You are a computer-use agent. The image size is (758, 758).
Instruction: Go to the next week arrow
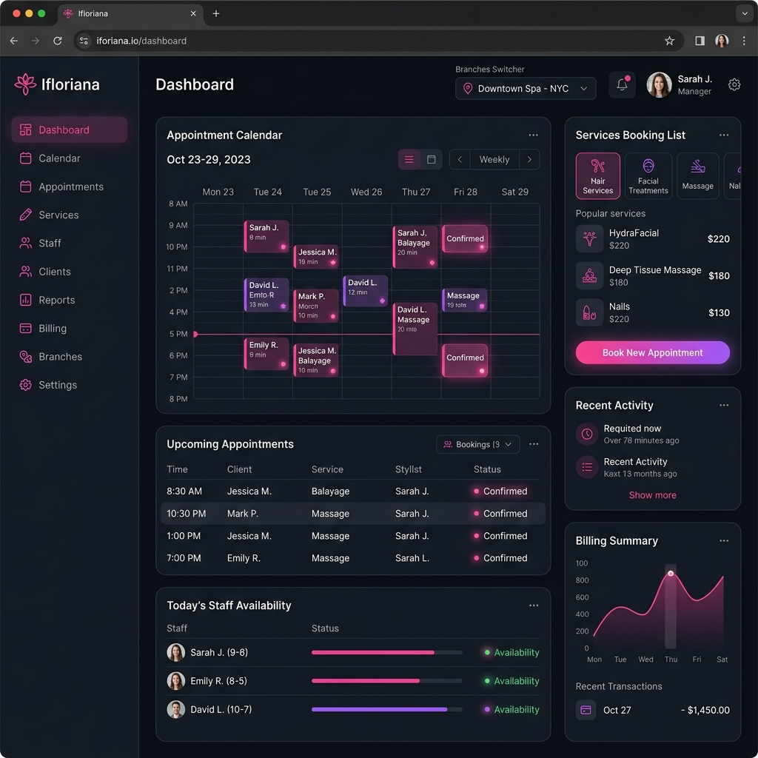pos(529,160)
